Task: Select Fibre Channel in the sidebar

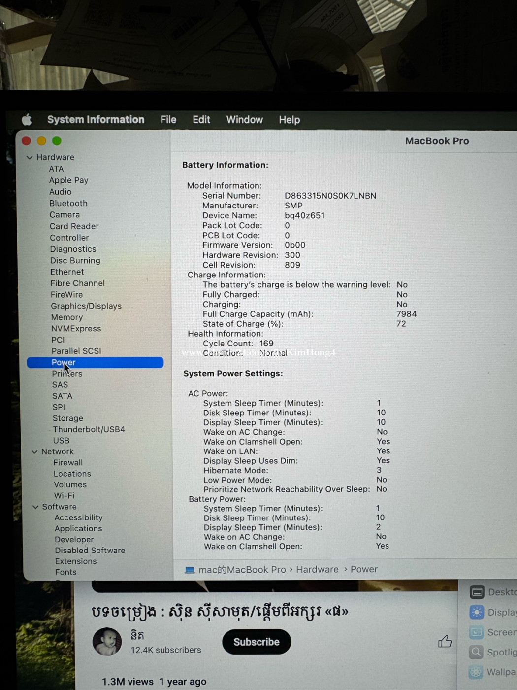Action: pos(77,283)
